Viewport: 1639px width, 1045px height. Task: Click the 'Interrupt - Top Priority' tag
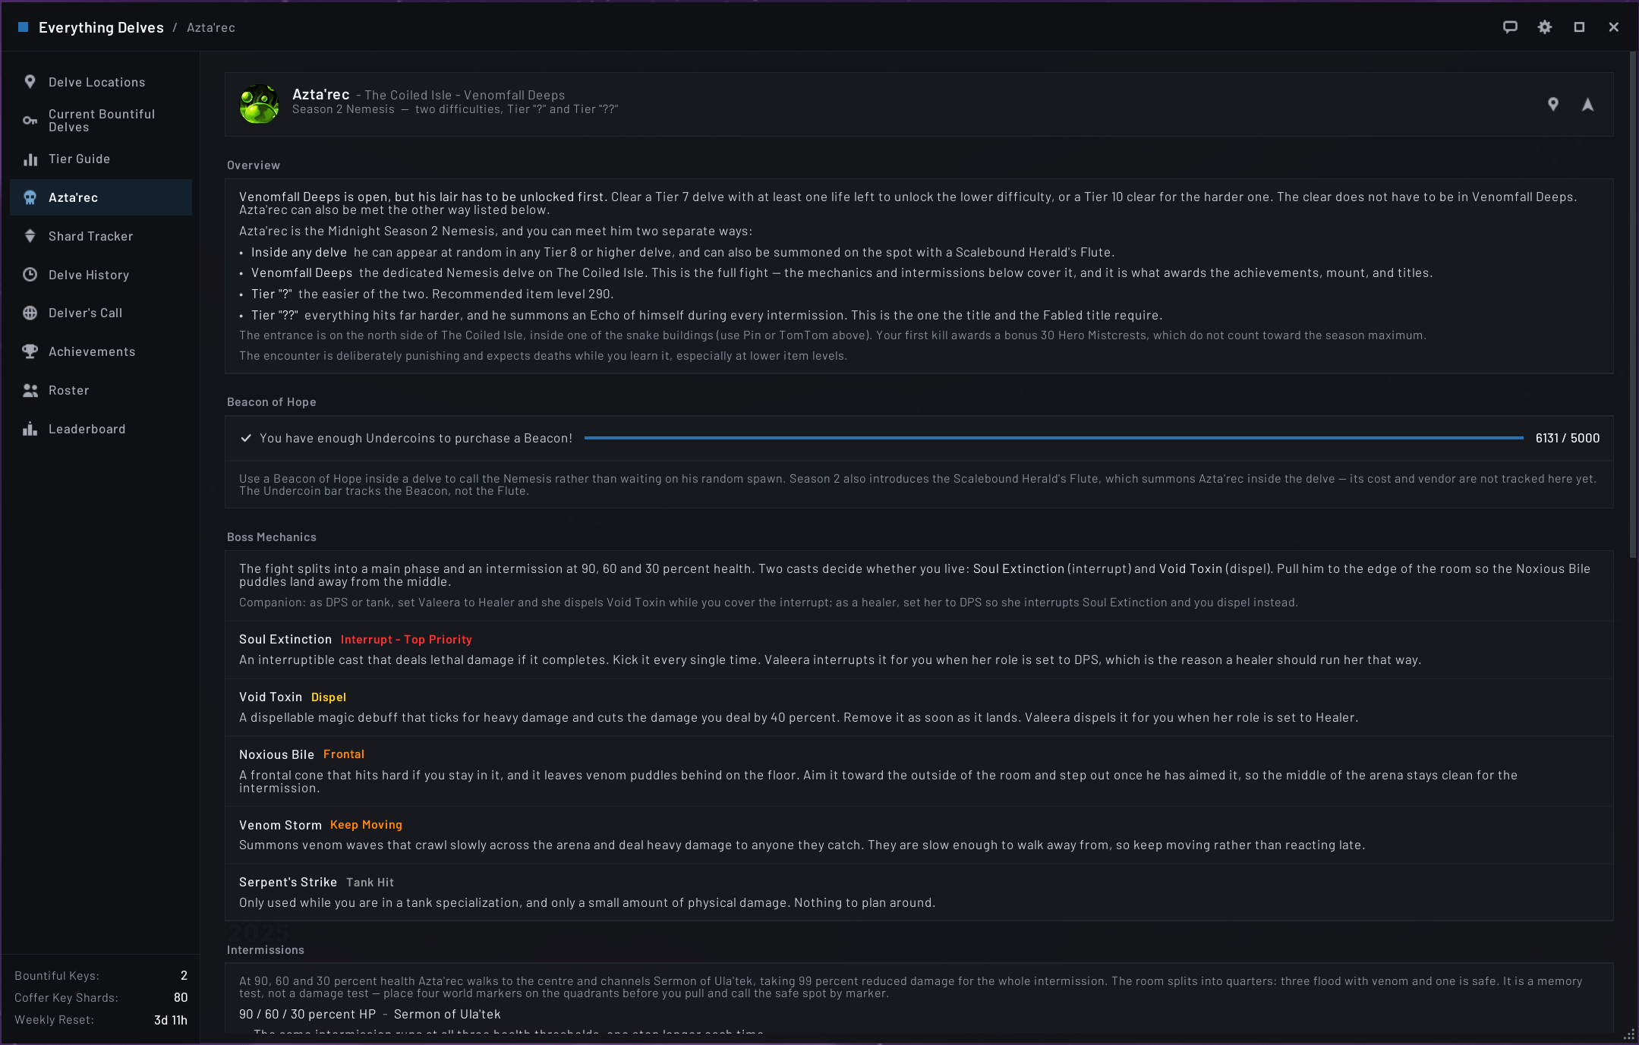(406, 640)
